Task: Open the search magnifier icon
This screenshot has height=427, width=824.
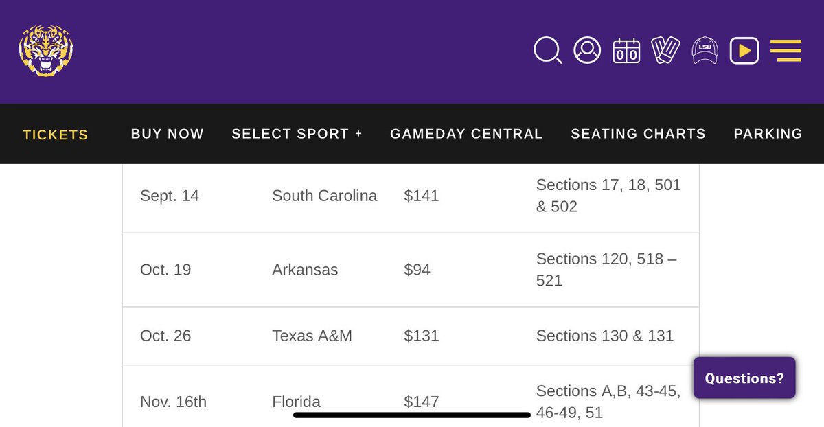Action: pyautogui.click(x=547, y=51)
